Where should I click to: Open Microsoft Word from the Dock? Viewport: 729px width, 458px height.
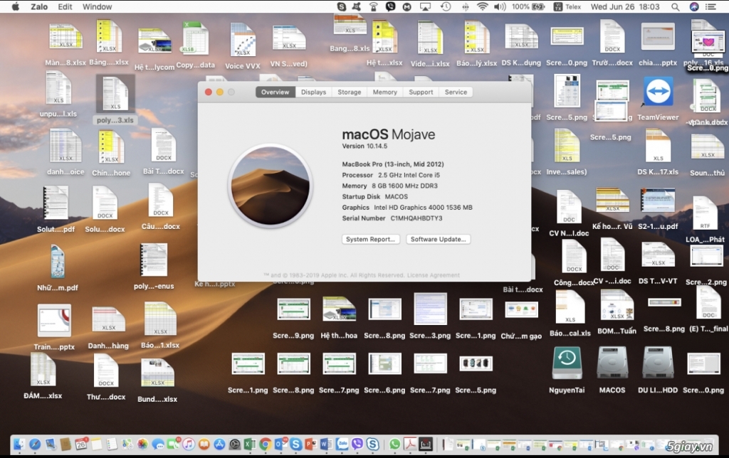coord(326,444)
